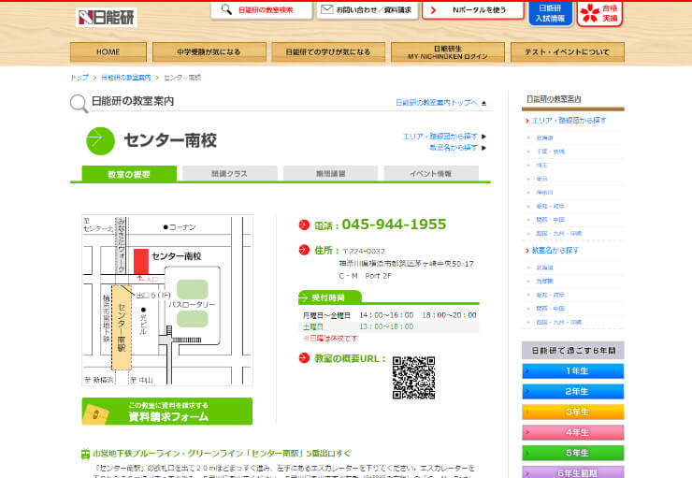Click the large magnifier icon beside 日能研の教室案内 heading
Viewport: 692px width, 478px height.
click(79, 104)
